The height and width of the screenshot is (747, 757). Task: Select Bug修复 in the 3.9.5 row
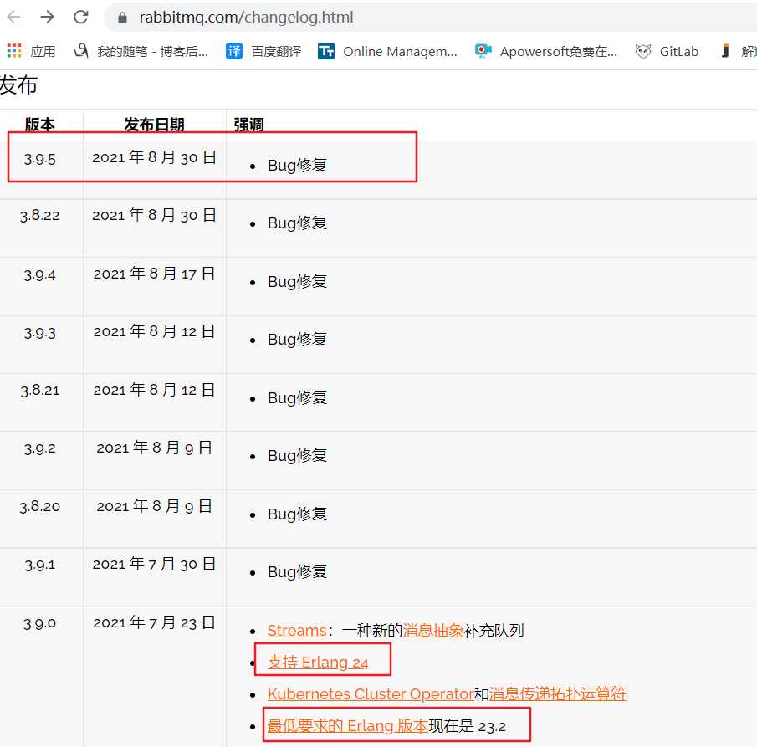point(297,165)
